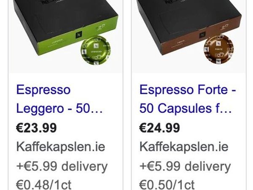Click the green Leggero capsule lid
Image resolution: width=253 pixels, height=190 pixels.
coord(96,50)
